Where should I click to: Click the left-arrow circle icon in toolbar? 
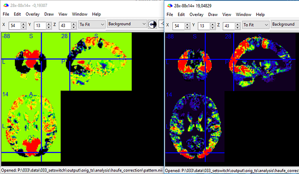[152, 24]
